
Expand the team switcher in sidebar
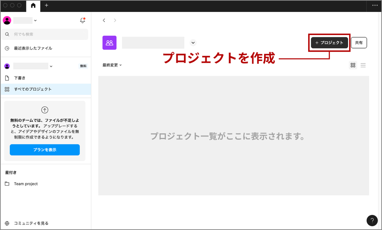click(51, 66)
